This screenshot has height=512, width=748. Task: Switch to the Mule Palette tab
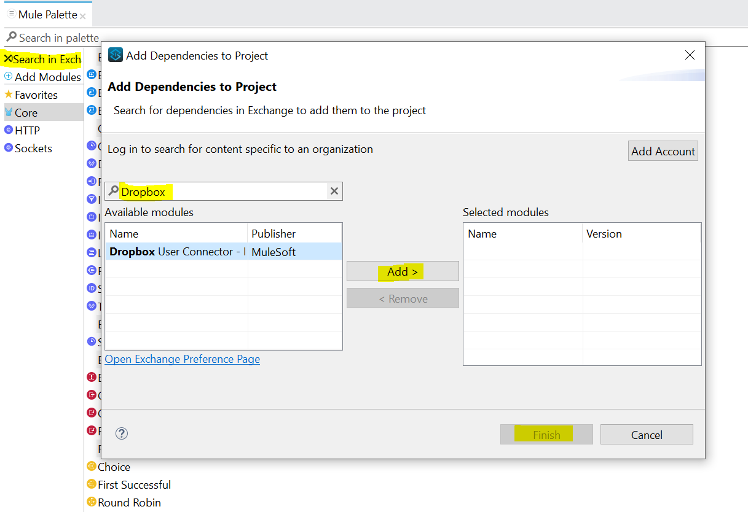pyautogui.click(x=47, y=14)
